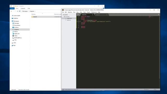Select style.css in the Sublime sidebar

click(x=69, y=20)
